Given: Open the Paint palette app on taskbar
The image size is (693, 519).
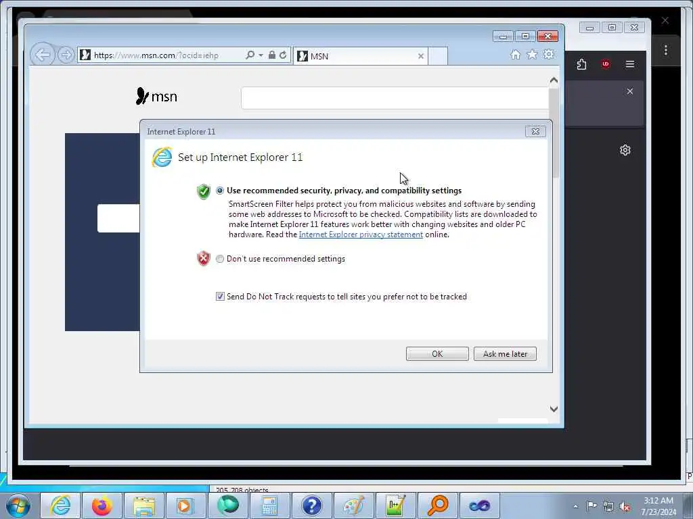Looking at the screenshot, I should [353, 505].
